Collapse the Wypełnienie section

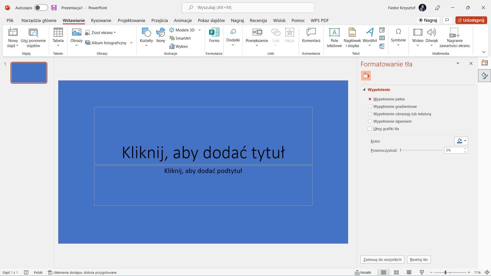pos(364,89)
